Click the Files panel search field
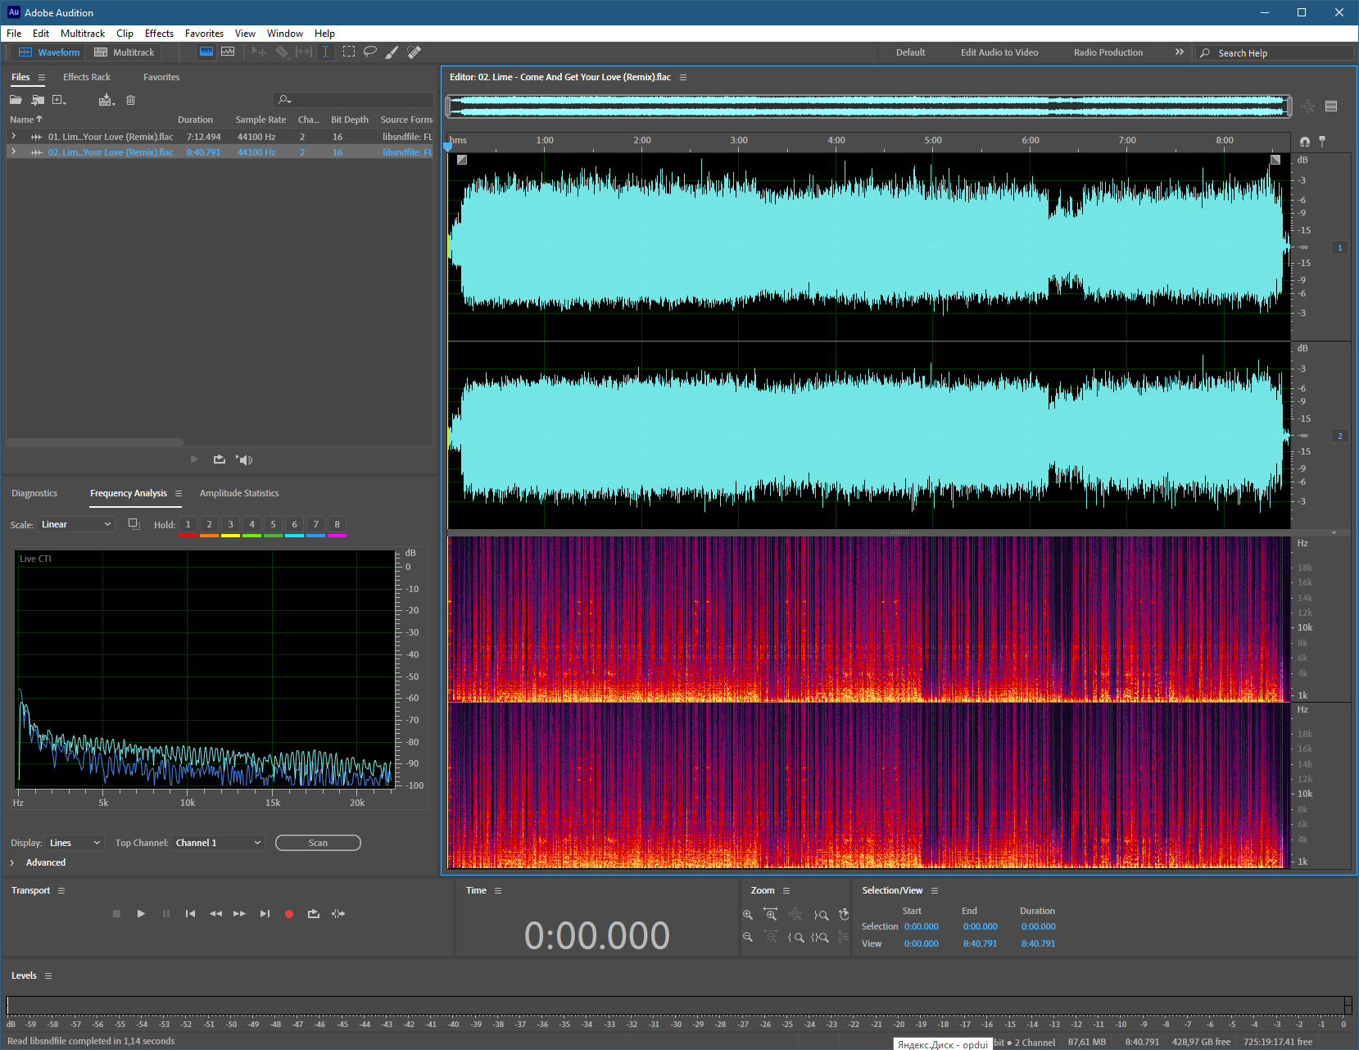The height and width of the screenshot is (1050, 1359). pos(353,100)
